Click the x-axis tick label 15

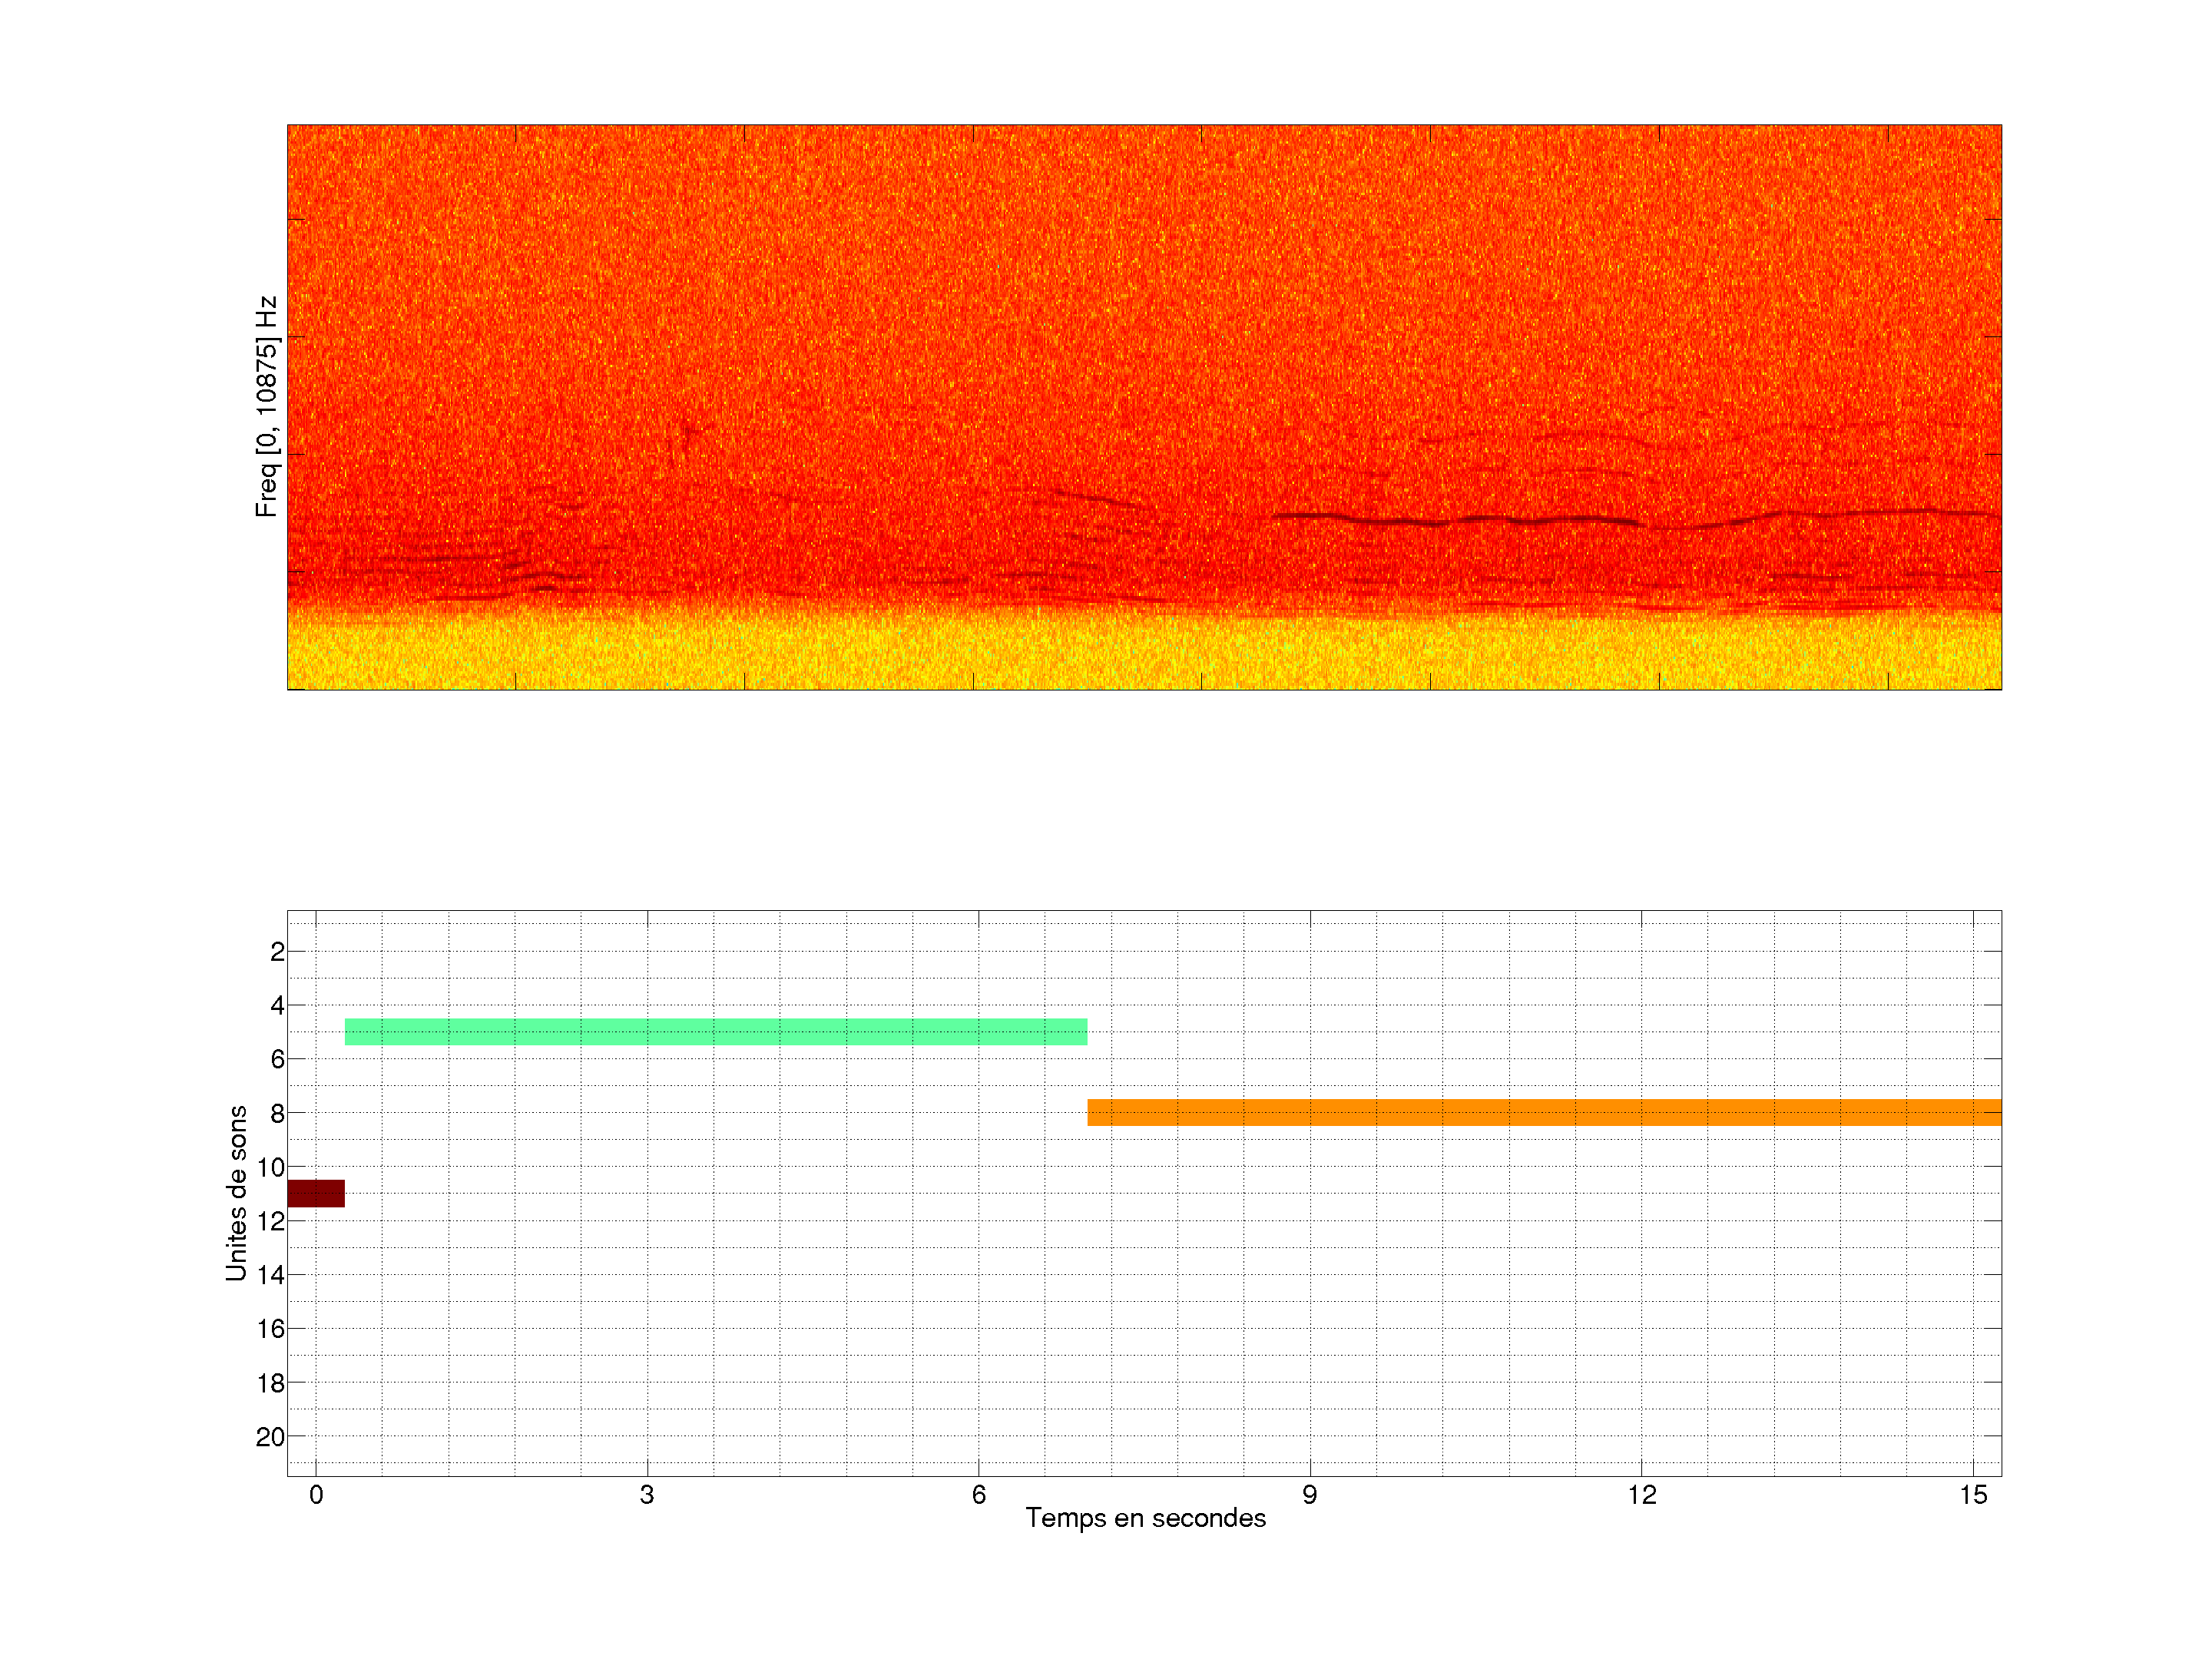tap(1973, 1495)
